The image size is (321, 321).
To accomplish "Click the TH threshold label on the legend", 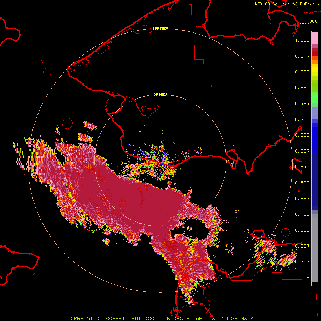I will 306,278.
